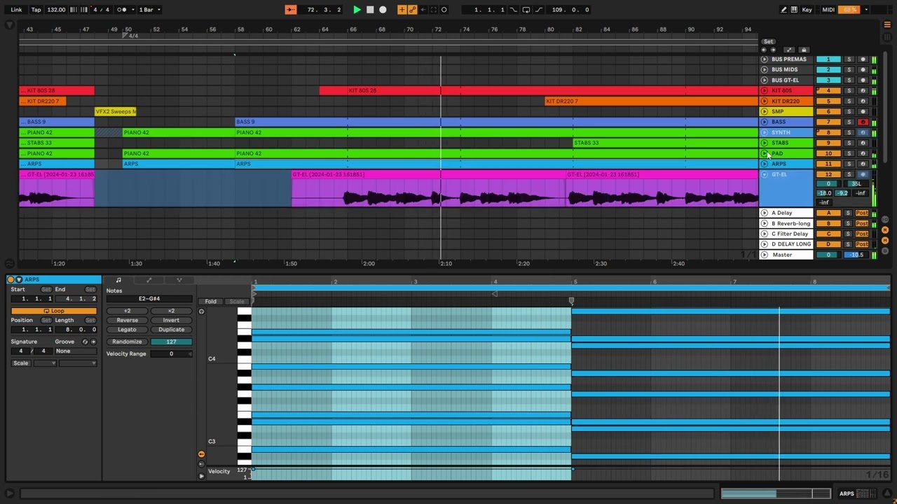897x504 pixels.
Task: Click the Legato button
Action: (127, 329)
